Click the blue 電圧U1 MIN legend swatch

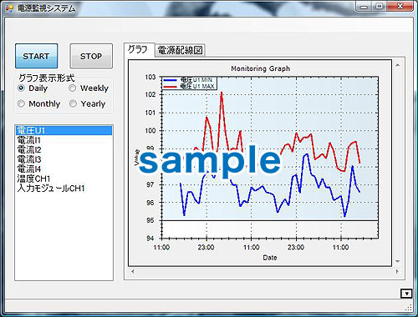(170, 80)
